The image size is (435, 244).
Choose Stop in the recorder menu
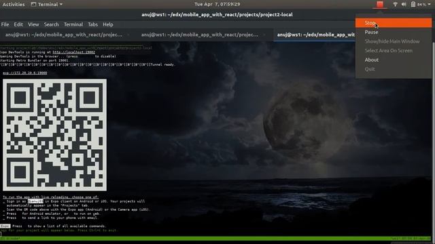(394, 23)
